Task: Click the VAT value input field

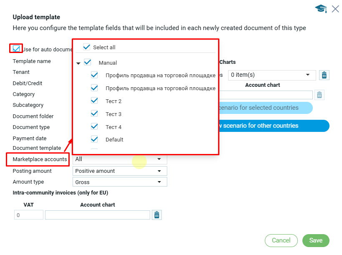Action: (x=29, y=215)
